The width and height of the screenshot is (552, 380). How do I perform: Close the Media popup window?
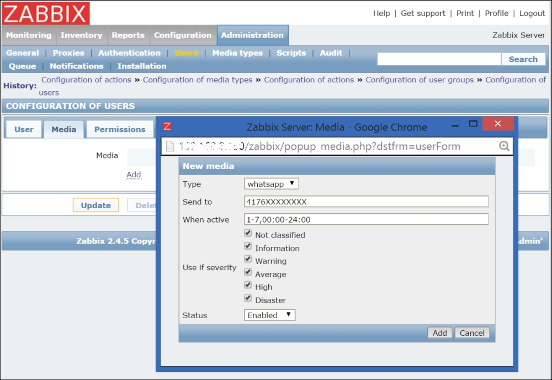point(497,124)
